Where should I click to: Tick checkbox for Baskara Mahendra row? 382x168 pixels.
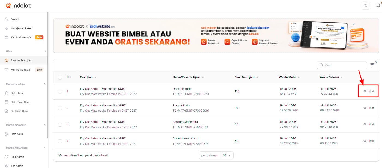60,124
